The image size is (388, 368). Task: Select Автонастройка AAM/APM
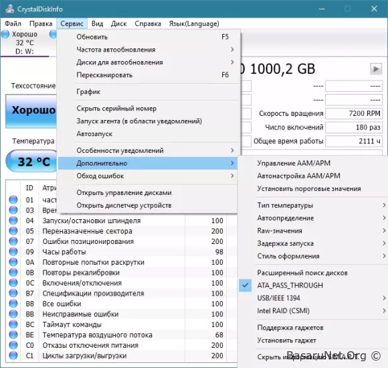pyautogui.click(x=313, y=176)
